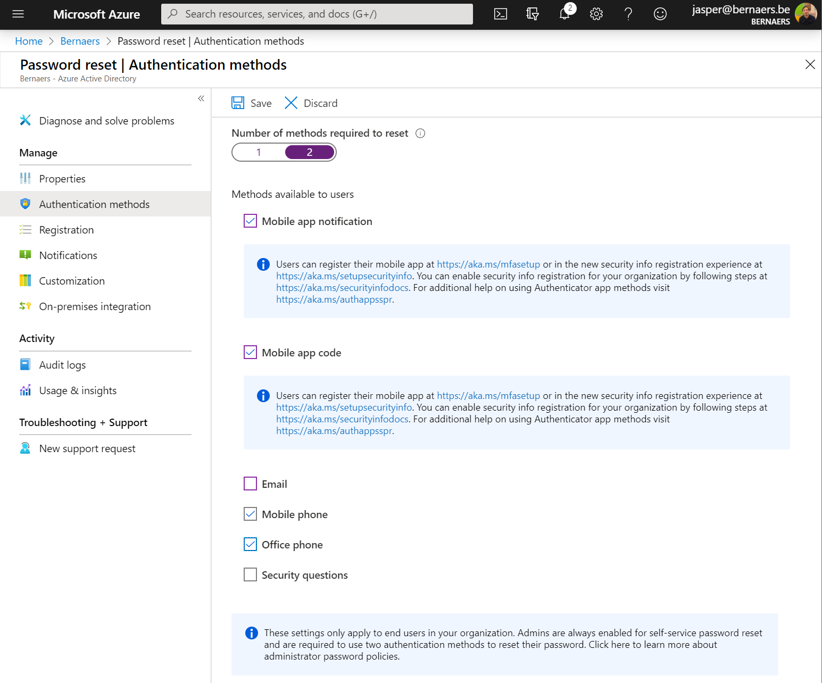Select Authentication methods menu item
The height and width of the screenshot is (683, 822).
pyautogui.click(x=105, y=204)
